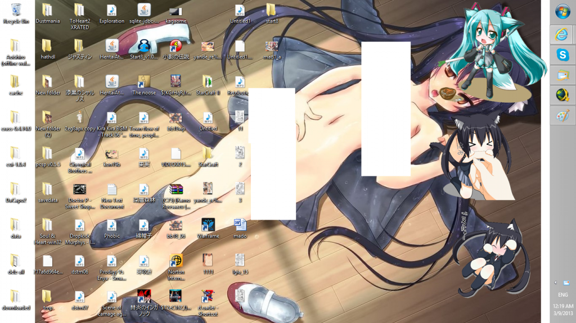Click the globe application taskbar icon

562,95
